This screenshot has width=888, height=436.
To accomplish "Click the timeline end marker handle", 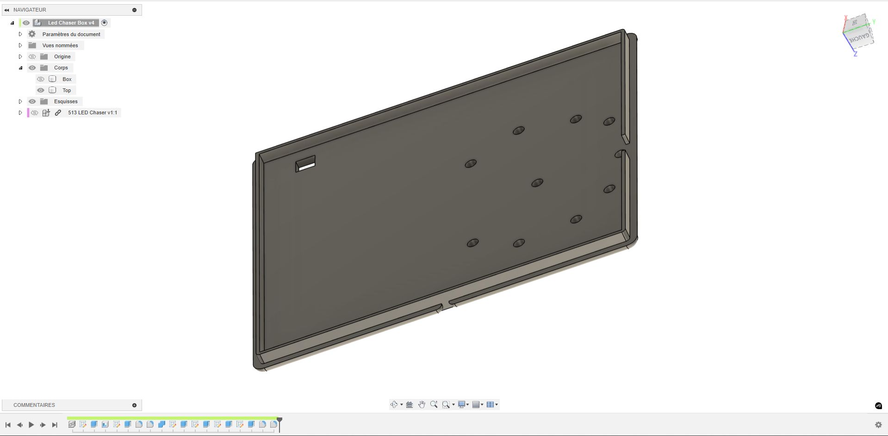I will tap(279, 420).
